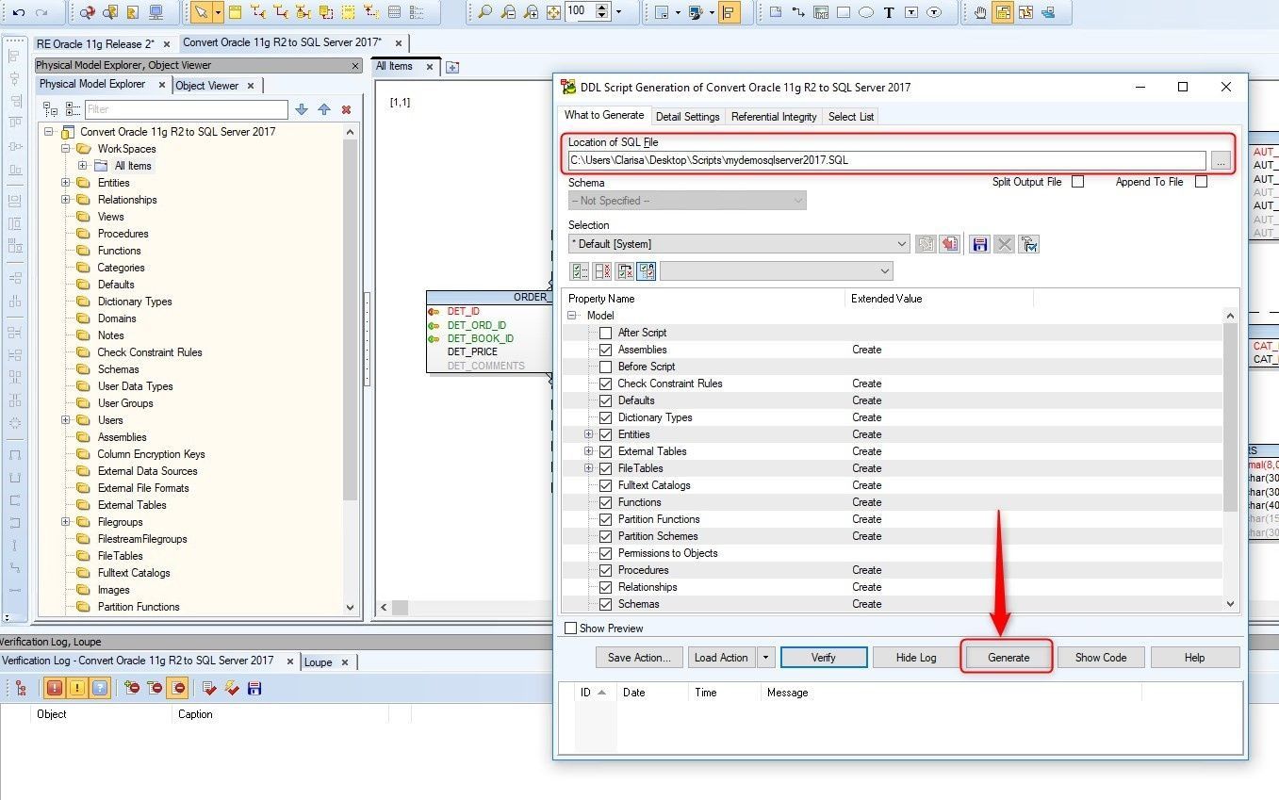The width and height of the screenshot is (1279, 800).
Task: Click the Location of SQL File path field
Action: tap(887, 161)
